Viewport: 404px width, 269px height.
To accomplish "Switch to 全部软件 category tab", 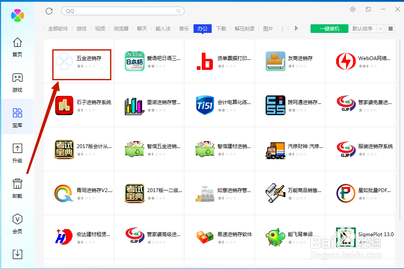I will 58,28.
